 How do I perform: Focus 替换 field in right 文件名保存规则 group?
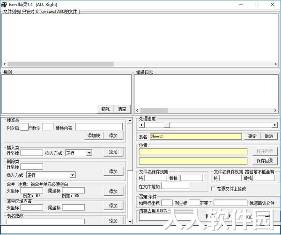[x=264, y=178]
